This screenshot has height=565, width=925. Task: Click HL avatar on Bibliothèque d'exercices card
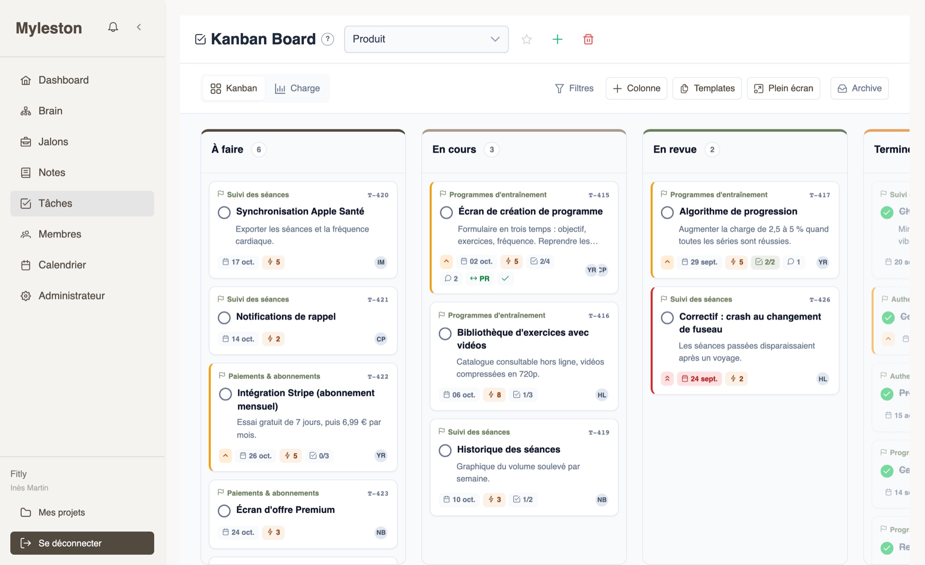pos(601,395)
